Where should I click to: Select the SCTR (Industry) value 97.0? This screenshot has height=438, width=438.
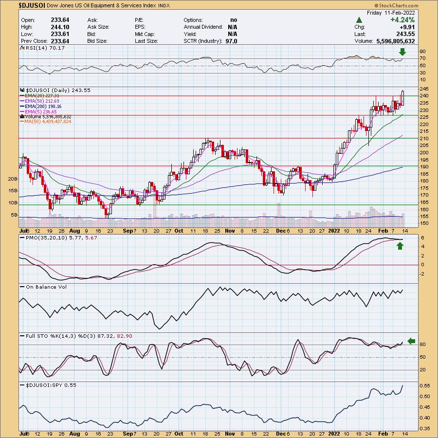[231, 41]
